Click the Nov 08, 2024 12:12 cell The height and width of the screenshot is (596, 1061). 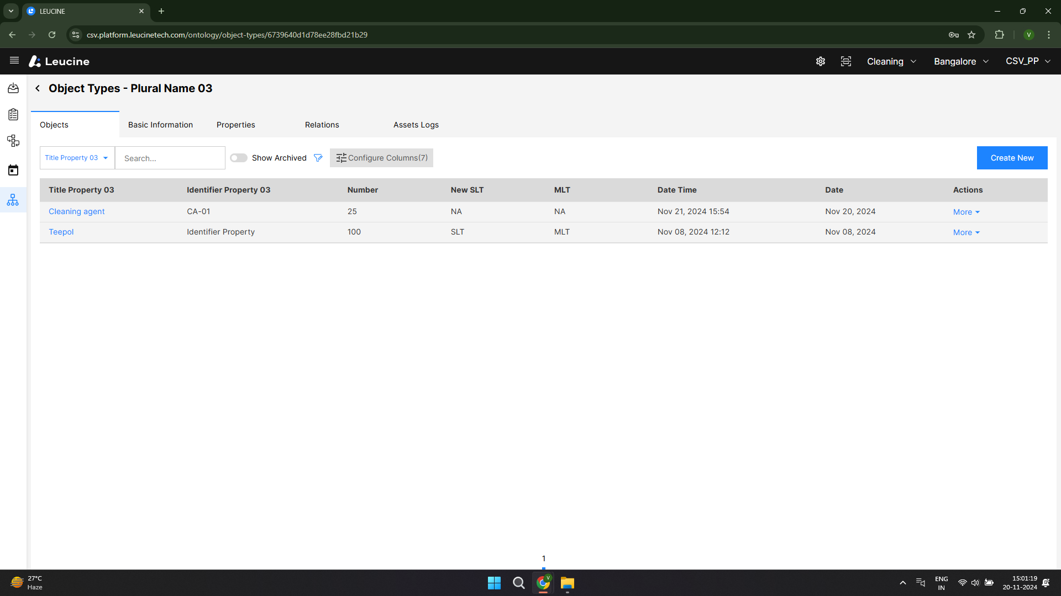click(693, 232)
